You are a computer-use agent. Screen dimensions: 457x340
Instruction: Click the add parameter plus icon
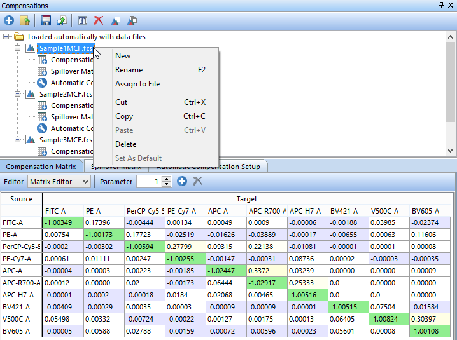[x=182, y=182]
